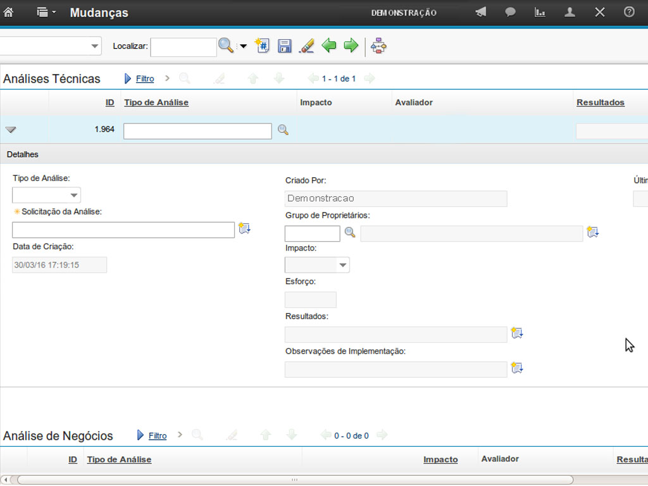
Task: Open the workflow diagram icon
Action: (x=378, y=46)
